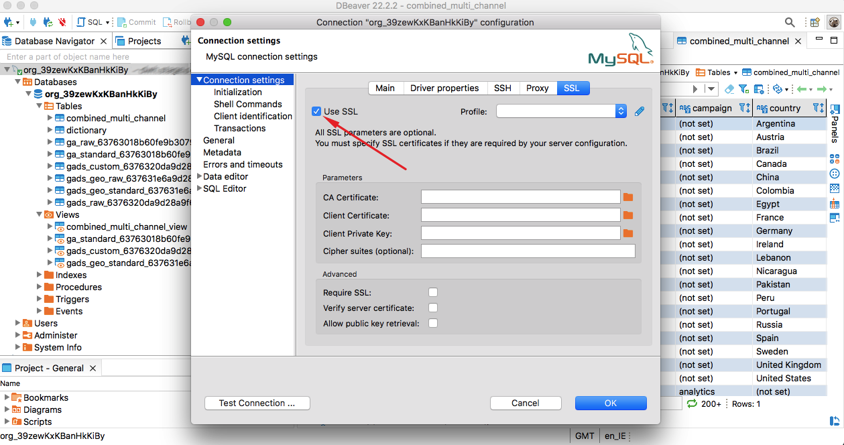Uncheck the Use SSL checkbox
The width and height of the screenshot is (844, 445).
pos(316,111)
